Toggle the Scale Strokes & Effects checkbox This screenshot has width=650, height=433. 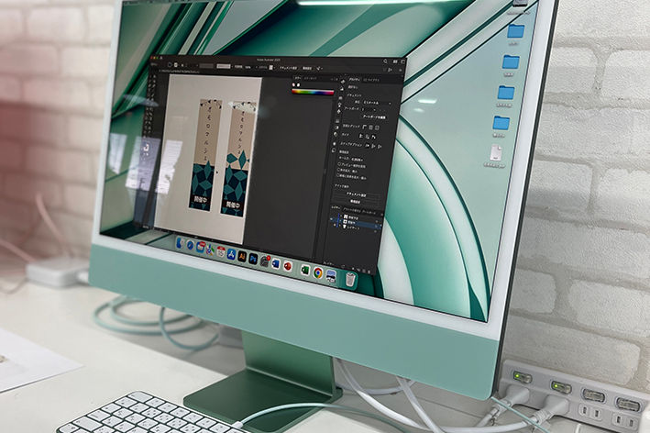point(338,175)
